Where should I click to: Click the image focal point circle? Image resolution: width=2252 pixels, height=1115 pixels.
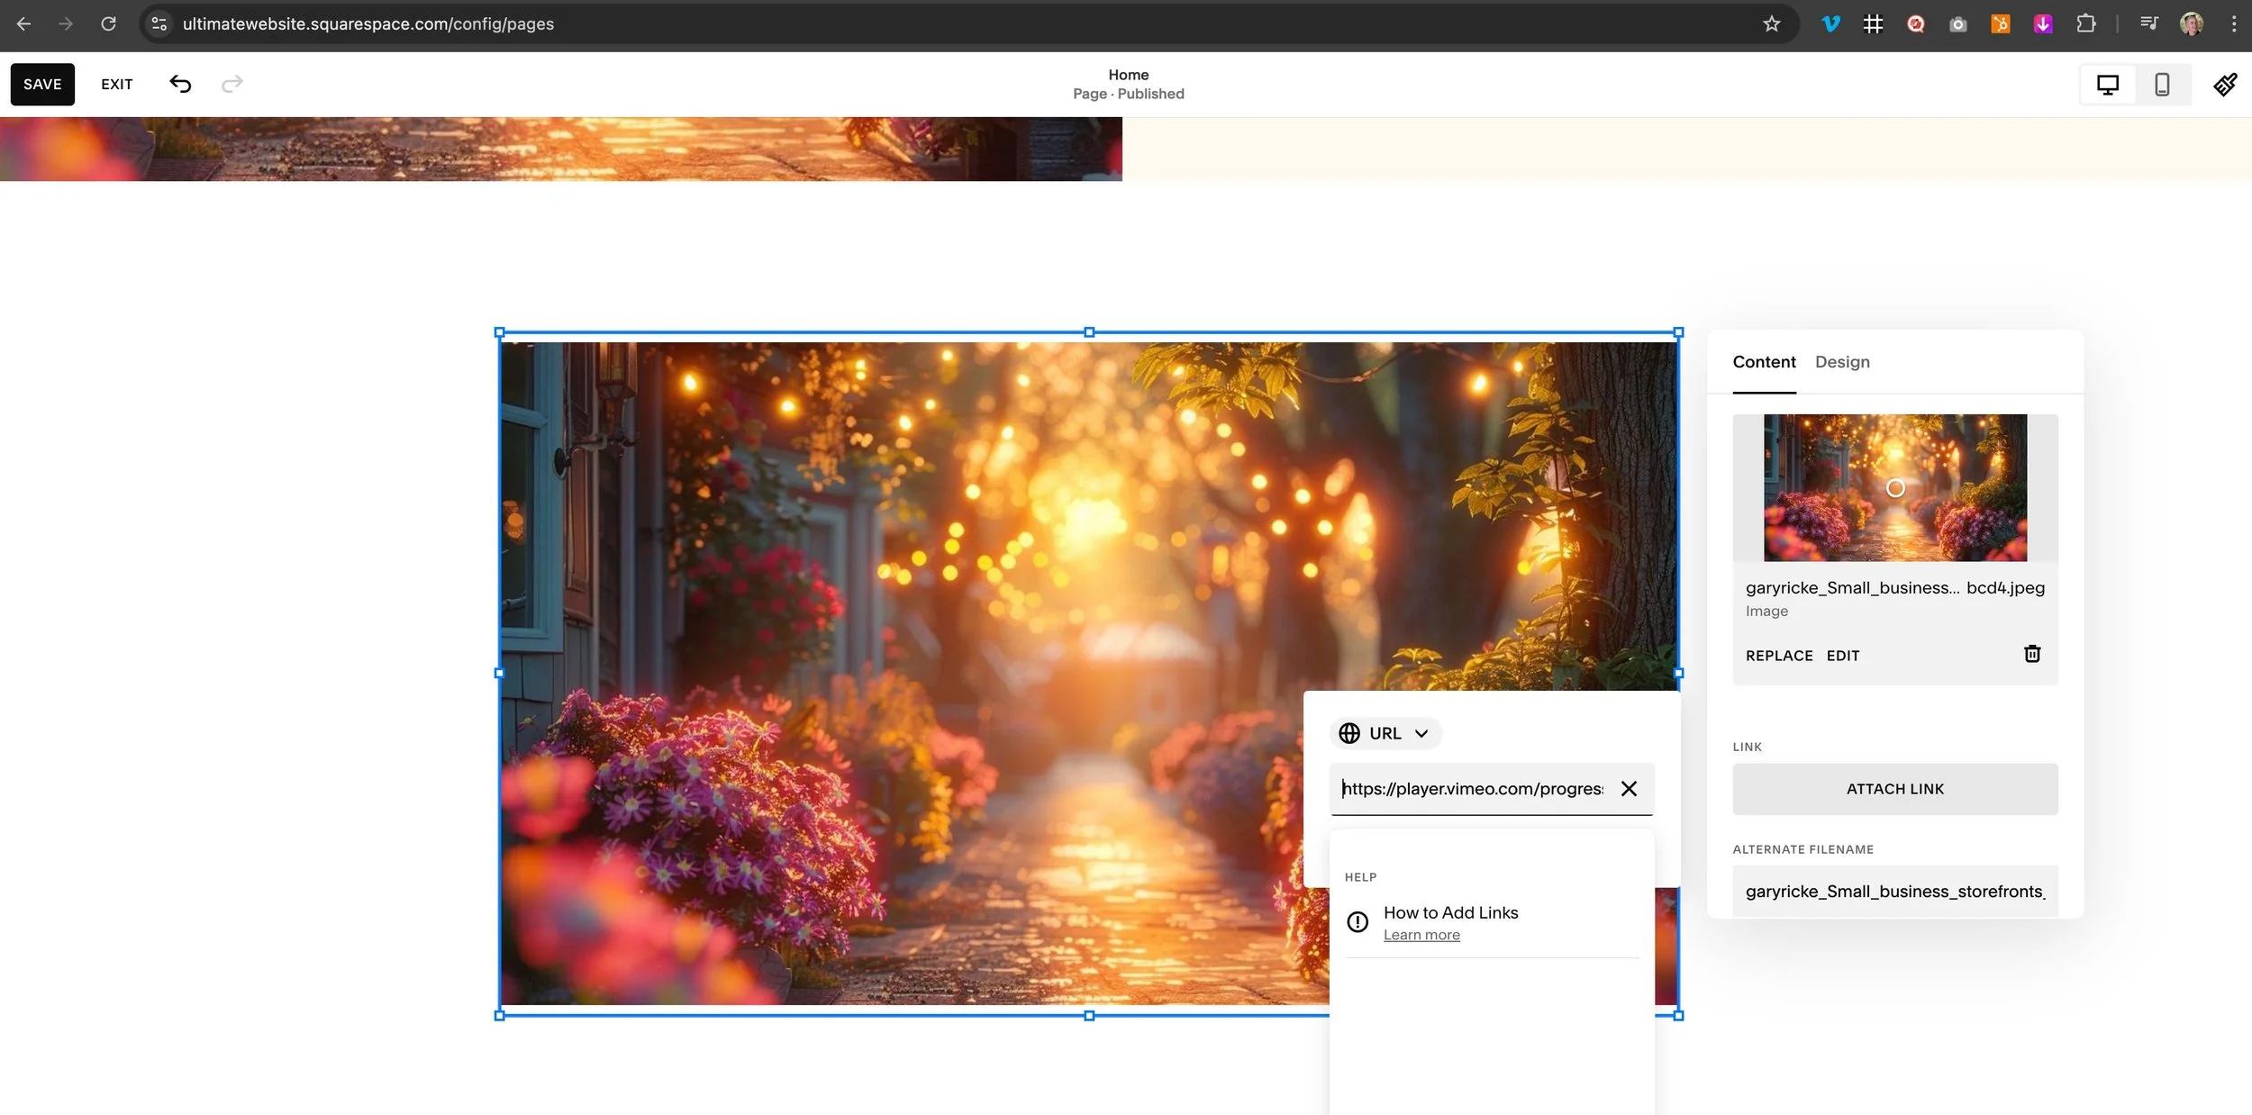click(1895, 488)
